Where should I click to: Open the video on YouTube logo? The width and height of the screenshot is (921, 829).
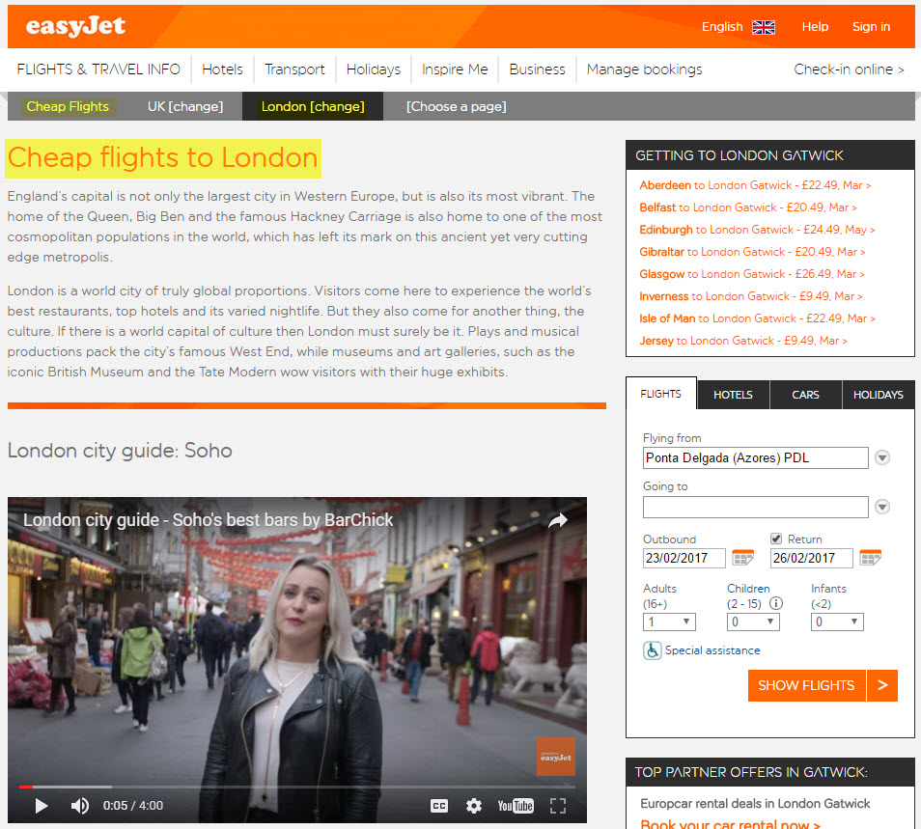click(x=516, y=806)
